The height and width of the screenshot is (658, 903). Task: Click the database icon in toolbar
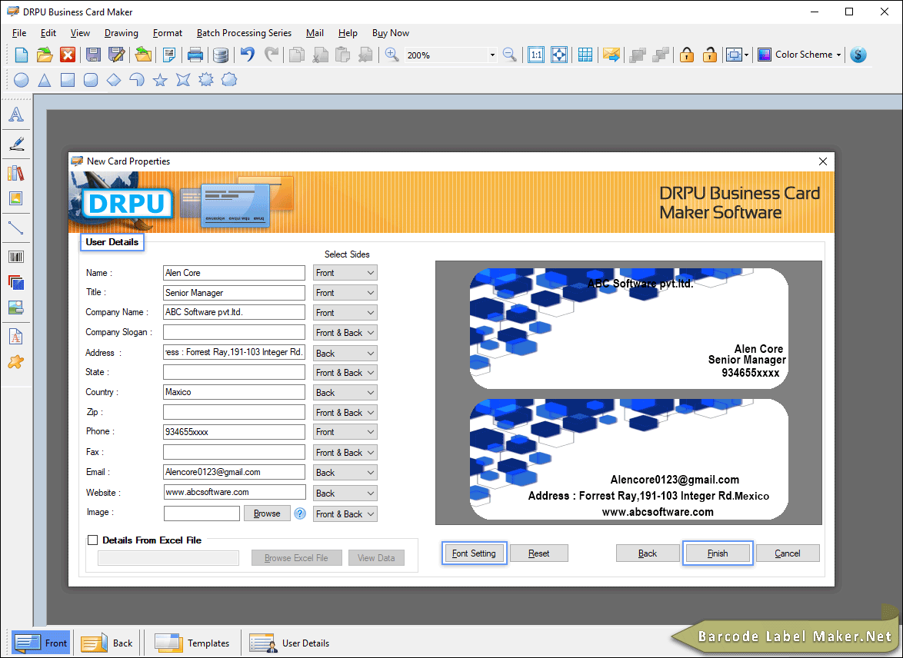[220, 55]
